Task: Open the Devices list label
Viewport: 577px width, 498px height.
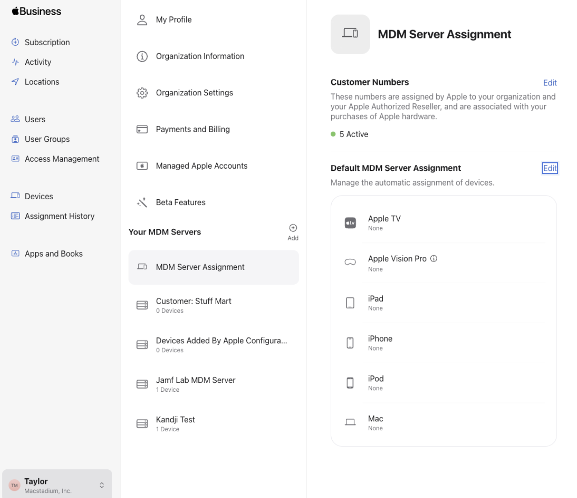Action: click(x=39, y=196)
